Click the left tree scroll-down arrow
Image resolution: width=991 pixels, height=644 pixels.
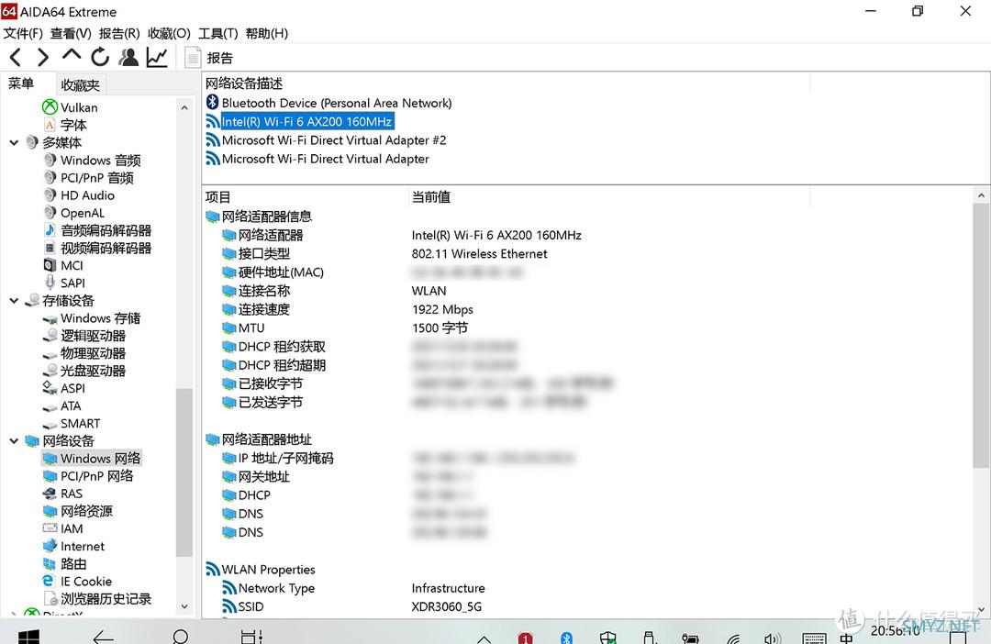click(184, 606)
